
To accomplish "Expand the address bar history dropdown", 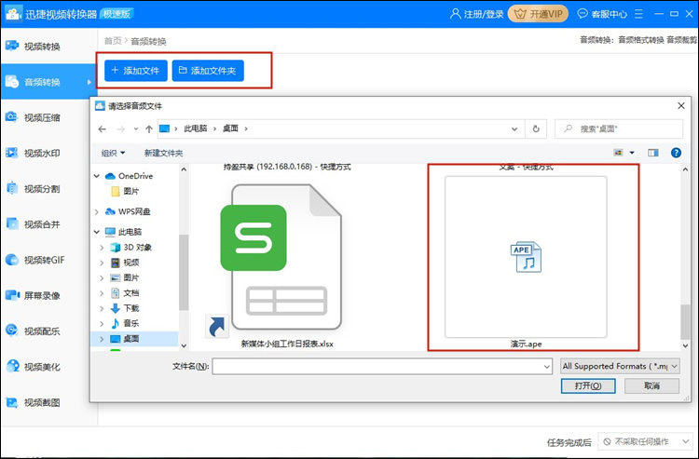I will (x=514, y=129).
